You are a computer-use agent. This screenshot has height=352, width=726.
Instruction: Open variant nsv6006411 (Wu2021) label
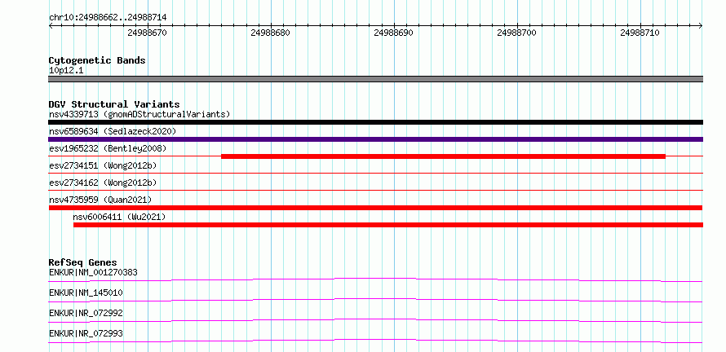point(119,217)
